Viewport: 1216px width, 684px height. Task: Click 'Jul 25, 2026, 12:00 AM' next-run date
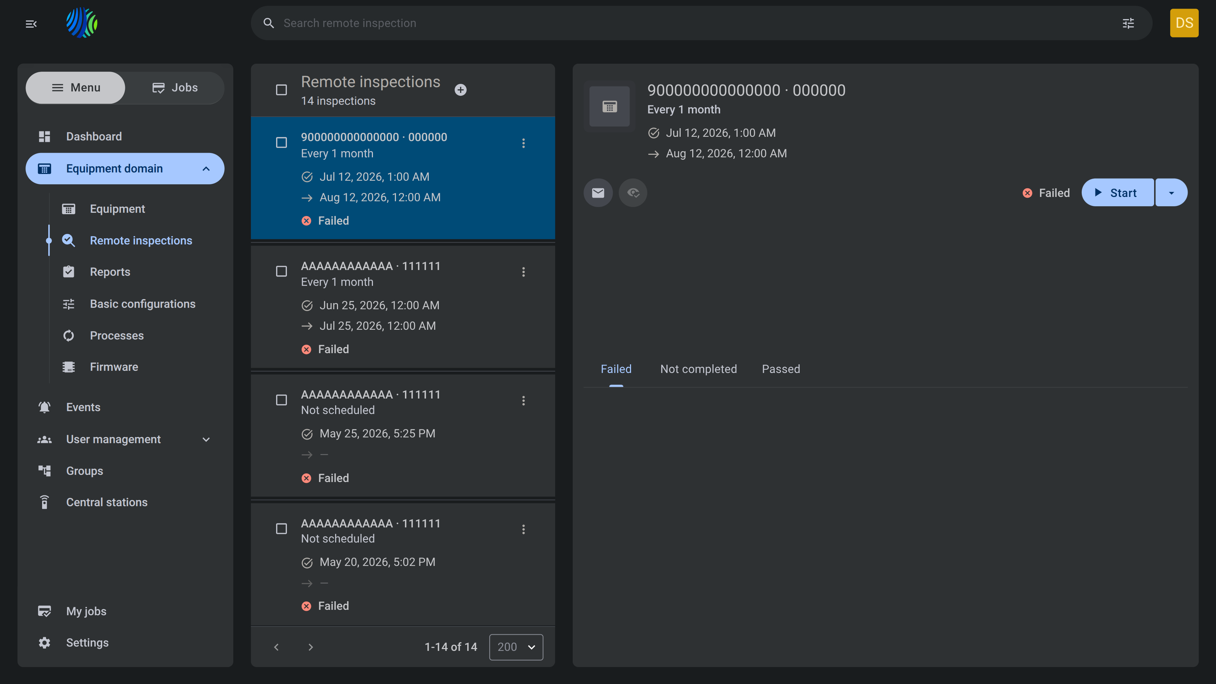[x=378, y=326]
